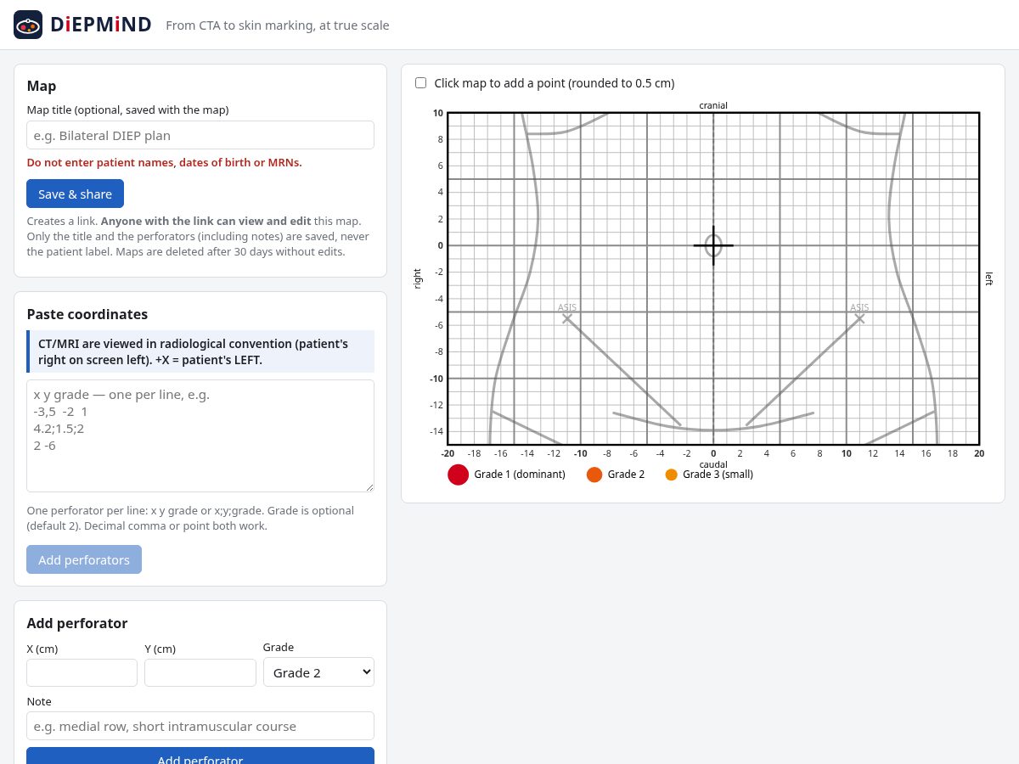Open the Grade dropdown
The width and height of the screenshot is (1019, 764).
coord(318,671)
